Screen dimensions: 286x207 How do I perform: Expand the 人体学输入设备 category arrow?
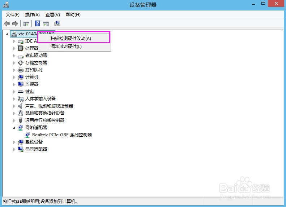coord(14,99)
